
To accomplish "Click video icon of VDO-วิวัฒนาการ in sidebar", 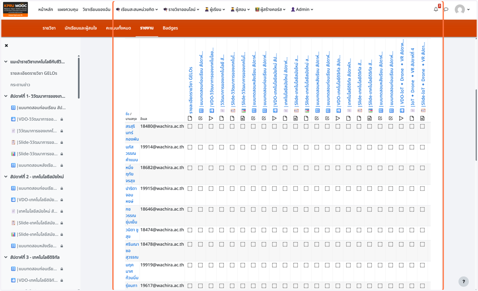I will (x=13, y=119).
